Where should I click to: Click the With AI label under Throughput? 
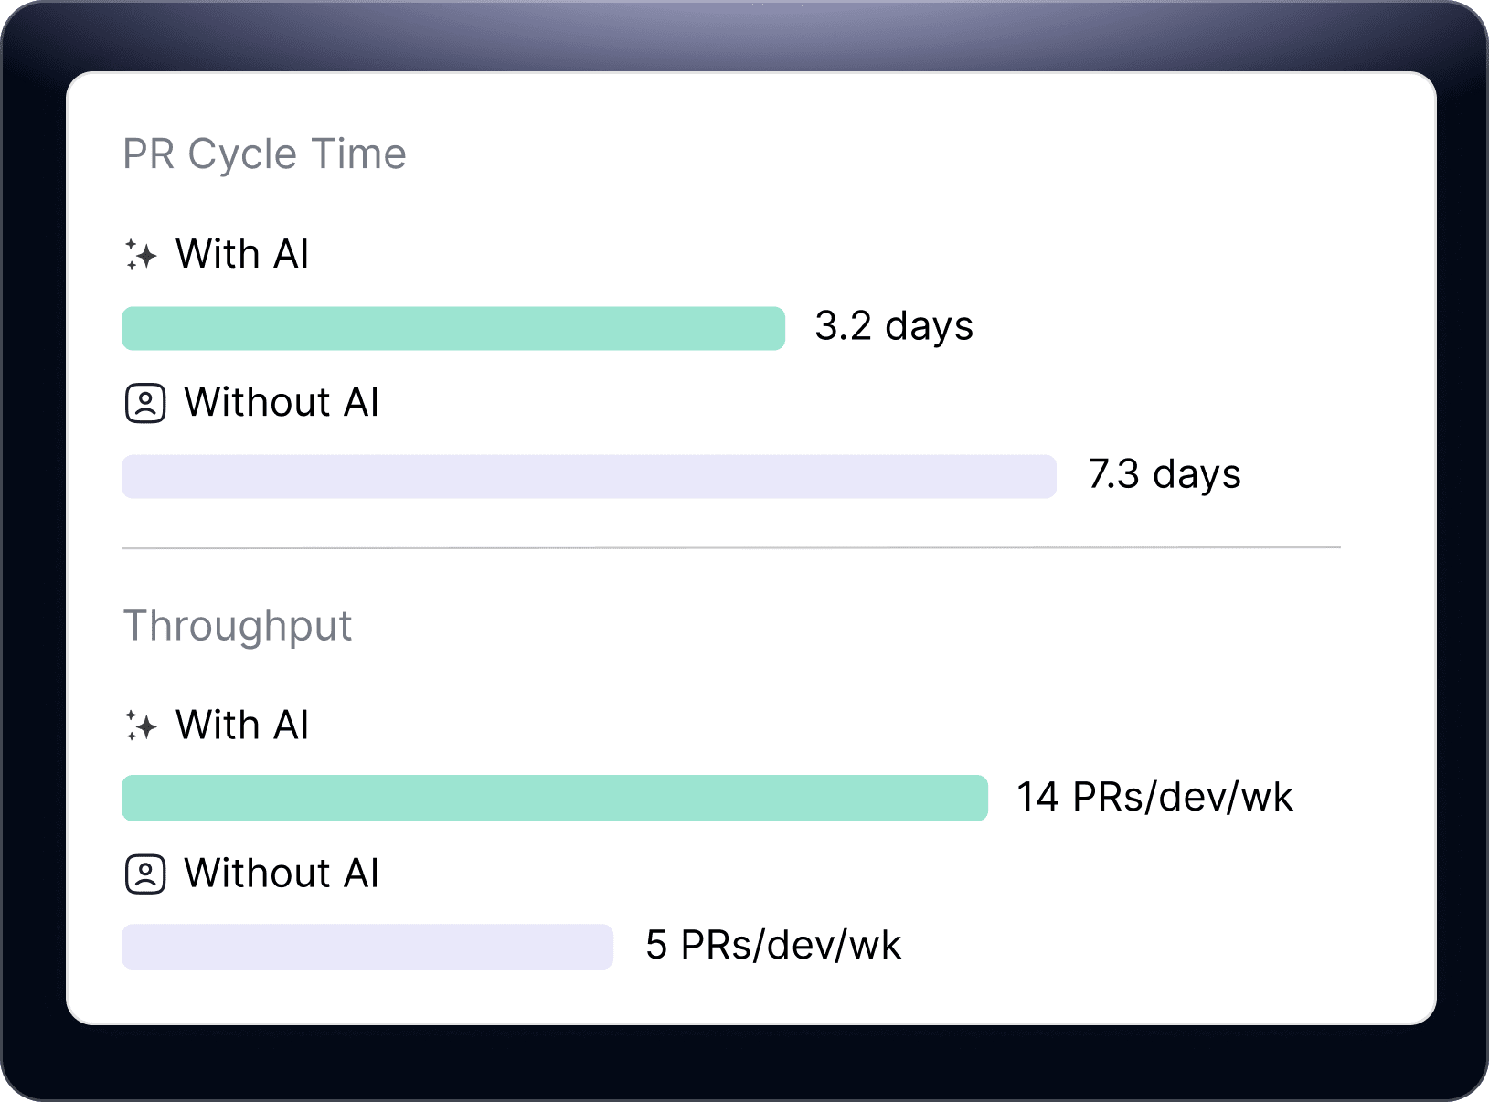click(242, 726)
